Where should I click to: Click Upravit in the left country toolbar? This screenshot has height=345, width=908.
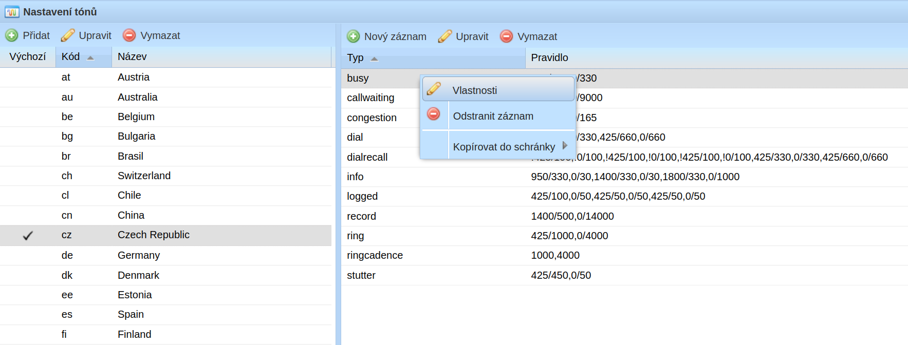(x=86, y=35)
